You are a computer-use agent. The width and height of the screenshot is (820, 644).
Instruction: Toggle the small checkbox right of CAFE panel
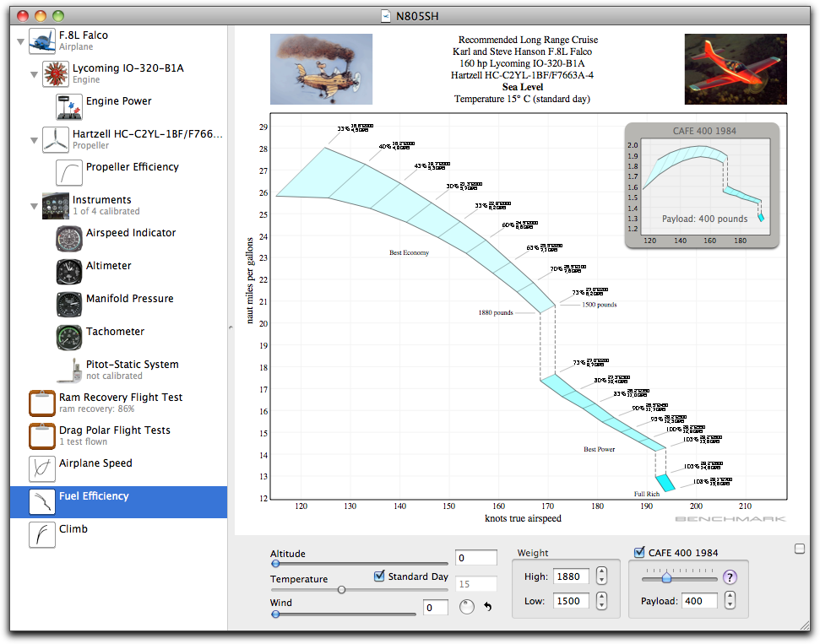[x=800, y=549]
